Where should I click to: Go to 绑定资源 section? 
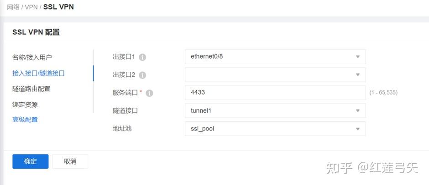coord(25,105)
